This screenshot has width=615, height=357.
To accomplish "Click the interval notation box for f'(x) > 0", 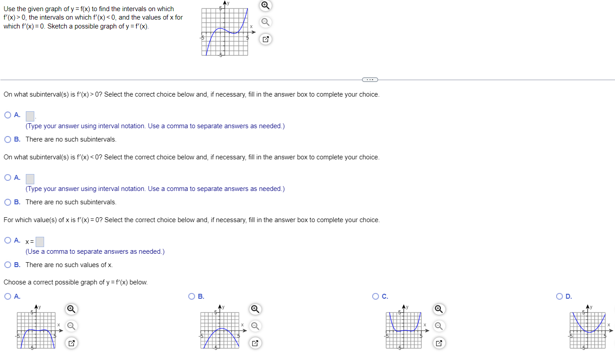I will pyautogui.click(x=29, y=116).
